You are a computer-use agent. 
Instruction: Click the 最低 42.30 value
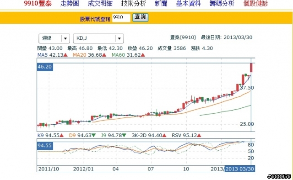(110, 48)
